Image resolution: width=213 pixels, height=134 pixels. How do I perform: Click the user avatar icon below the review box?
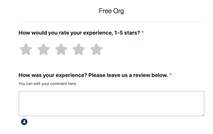tap(24, 122)
